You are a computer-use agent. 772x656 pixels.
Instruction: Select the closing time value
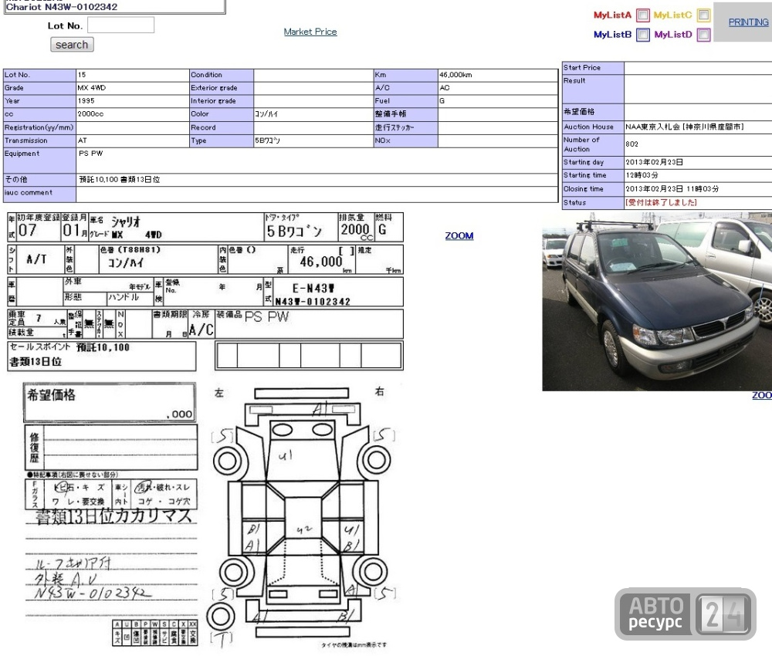pos(672,189)
